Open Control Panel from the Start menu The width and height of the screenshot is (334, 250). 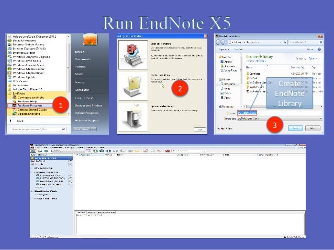pyautogui.click(x=84, y=98)
